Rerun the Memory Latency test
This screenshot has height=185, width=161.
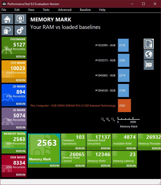[x=131, y=166]
